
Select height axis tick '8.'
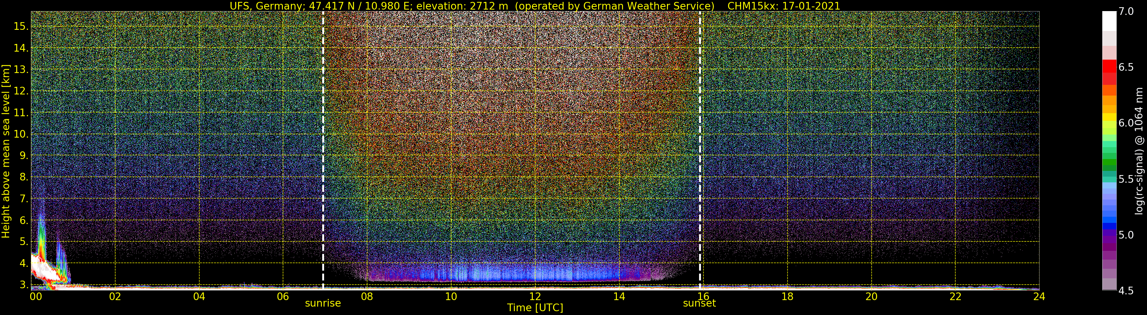24,177
